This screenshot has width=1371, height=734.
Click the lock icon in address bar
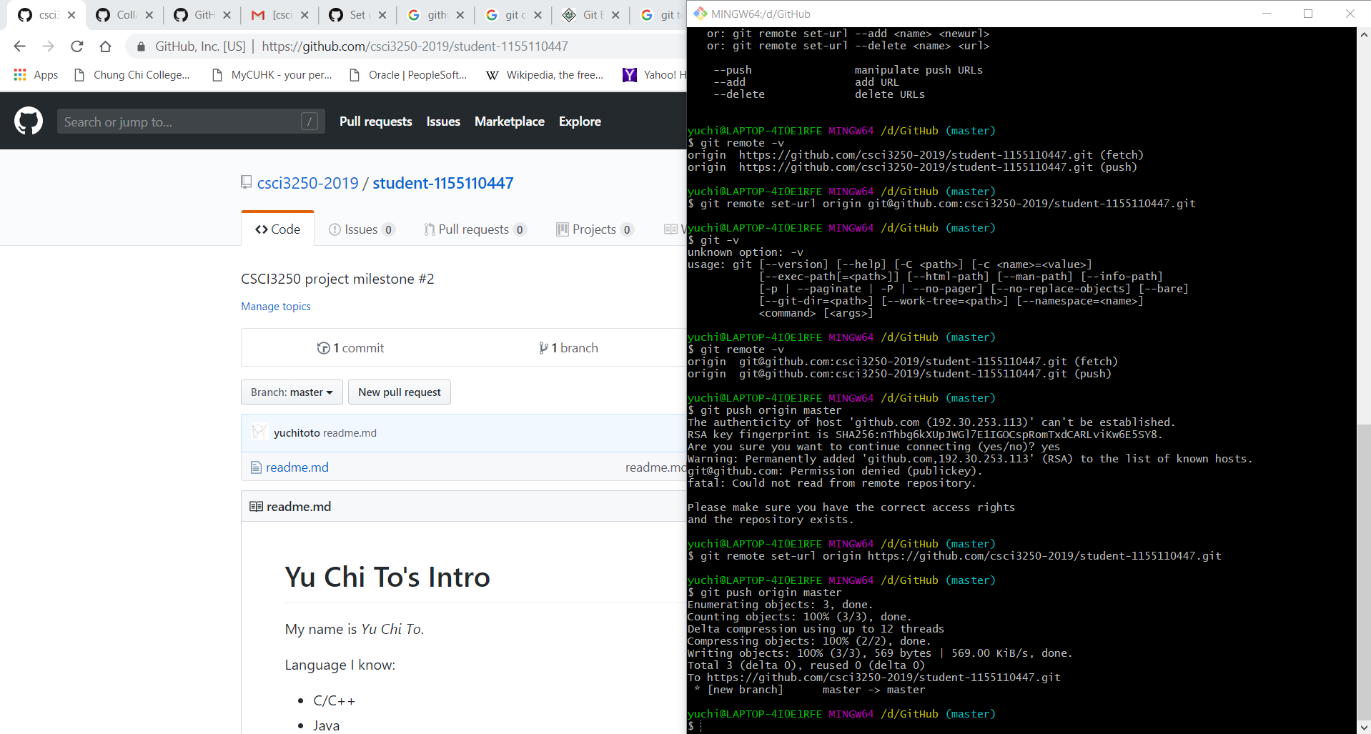142,46
